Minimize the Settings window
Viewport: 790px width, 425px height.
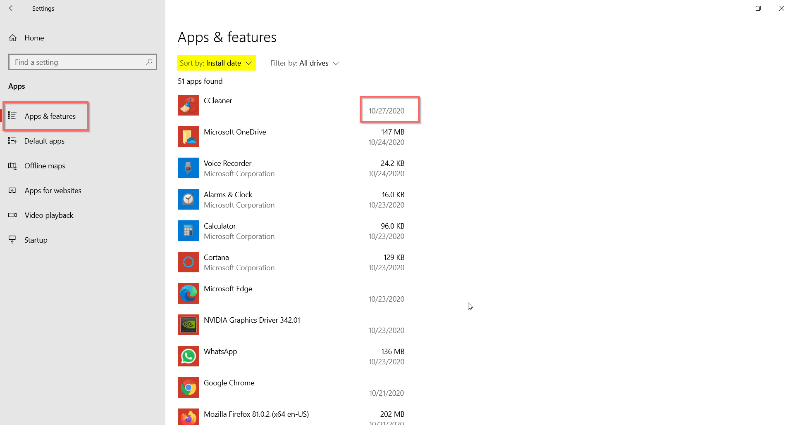(x=735, y=8)
